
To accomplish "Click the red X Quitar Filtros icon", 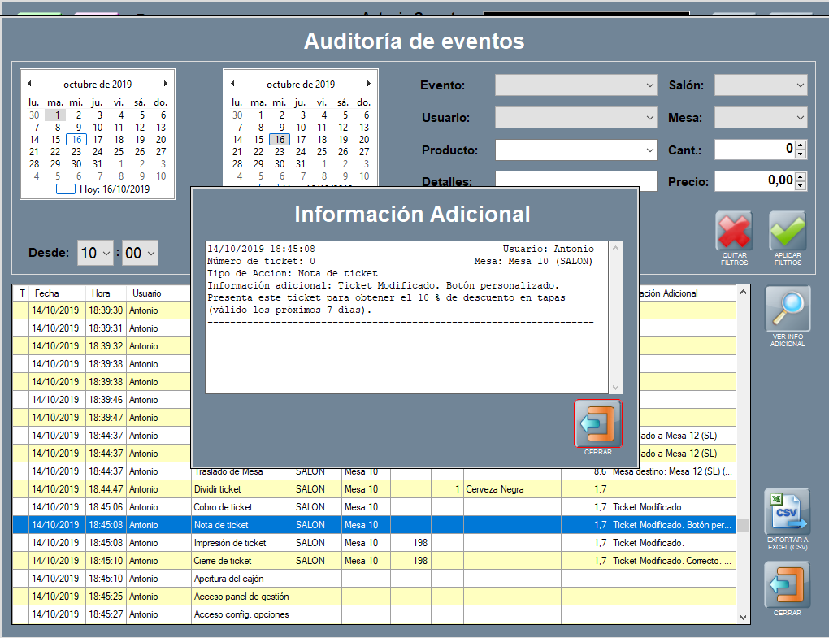I will (734, 232).
